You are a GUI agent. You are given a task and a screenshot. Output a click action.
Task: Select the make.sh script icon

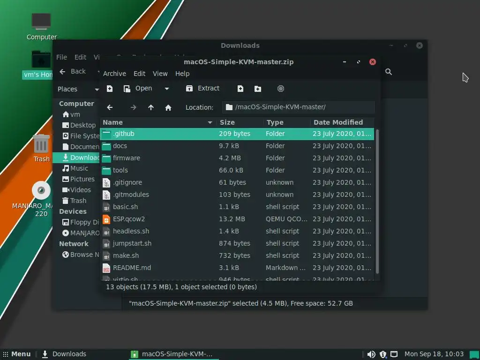coord(106,256)
